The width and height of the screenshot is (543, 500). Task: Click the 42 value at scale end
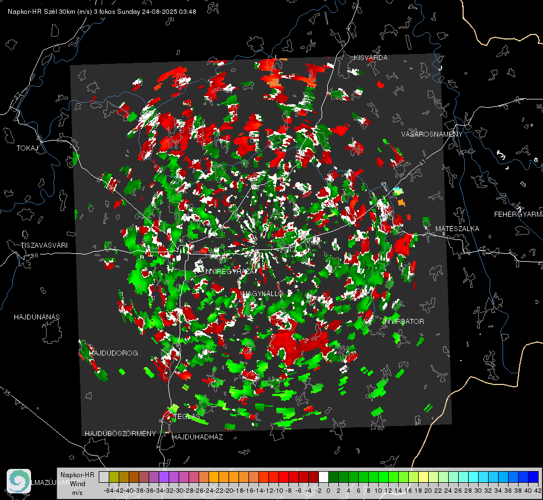point(538,491)
